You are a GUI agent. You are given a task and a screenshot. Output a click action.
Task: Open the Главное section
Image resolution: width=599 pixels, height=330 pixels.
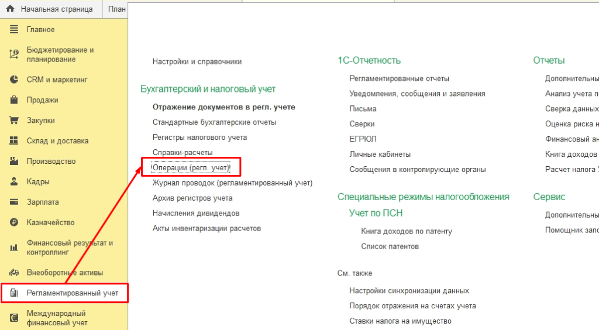pos(40,29)
